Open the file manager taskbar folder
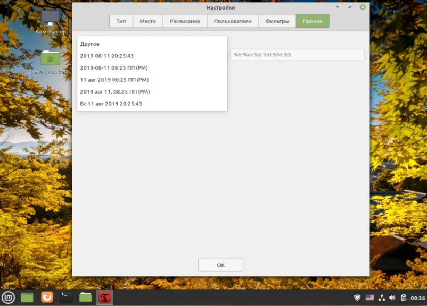Screen dimensions: 427x306 pos(86,297)
